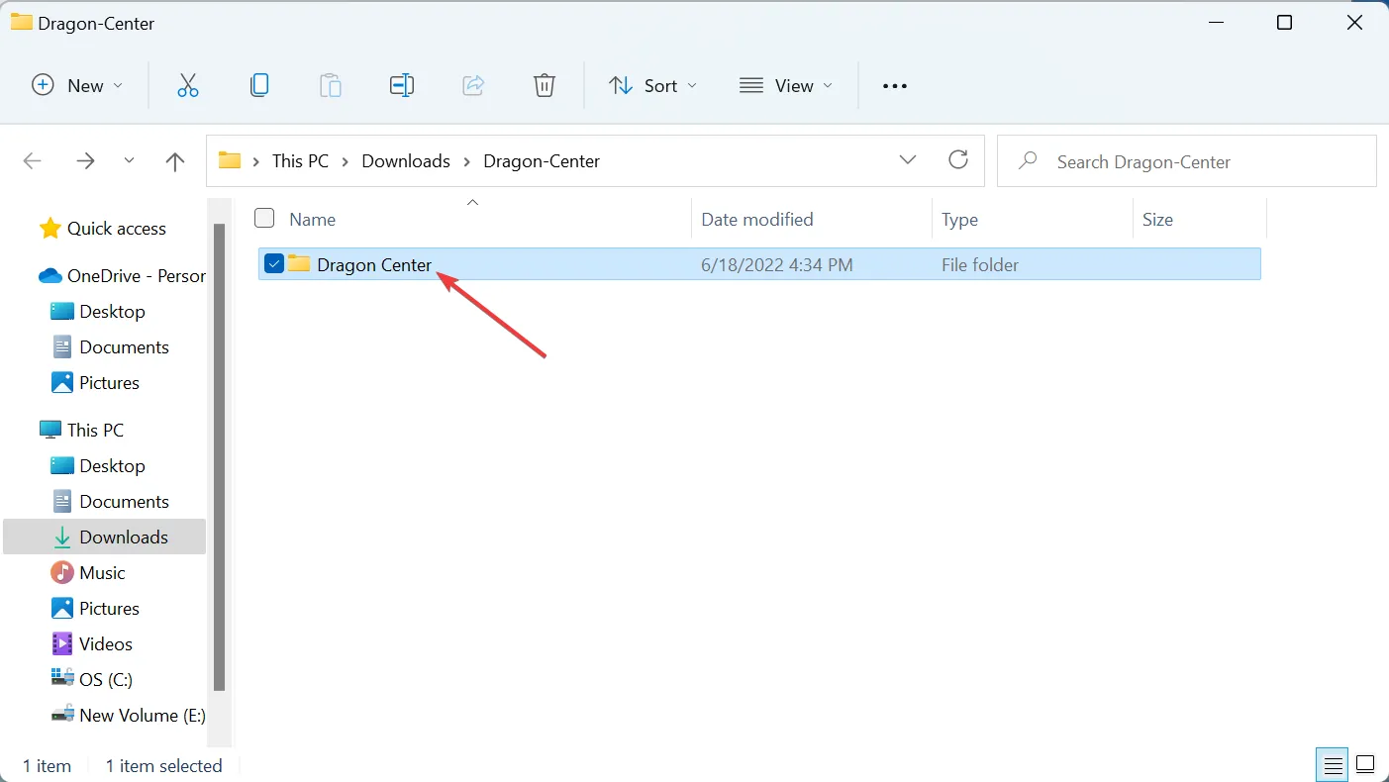The image size is (1389, 782).
Task: Switch to large thumbnails view icon
Action: (x=1365, y=765)
